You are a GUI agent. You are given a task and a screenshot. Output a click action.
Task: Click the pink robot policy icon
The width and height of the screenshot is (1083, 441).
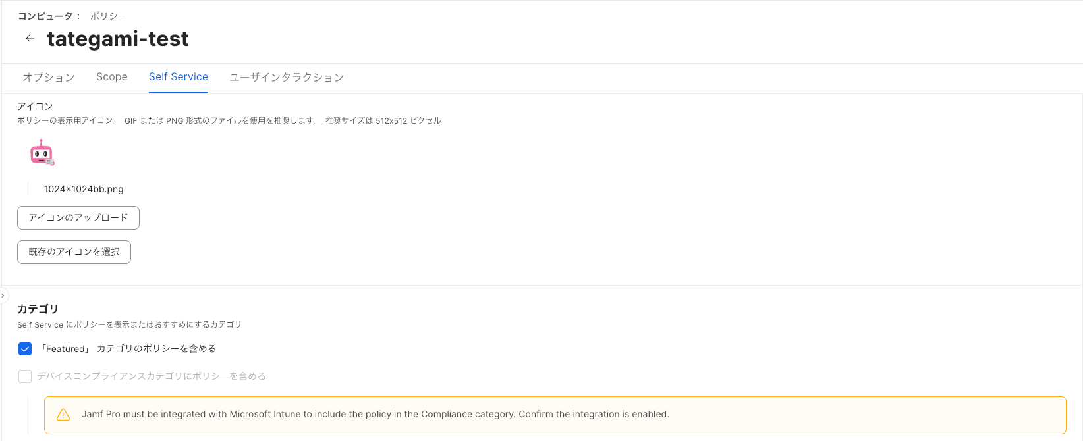pyautogui.click(x=42, y=152)
